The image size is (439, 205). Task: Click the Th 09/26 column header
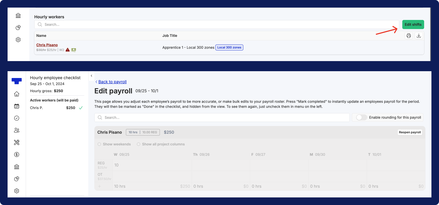coord(201,155)
